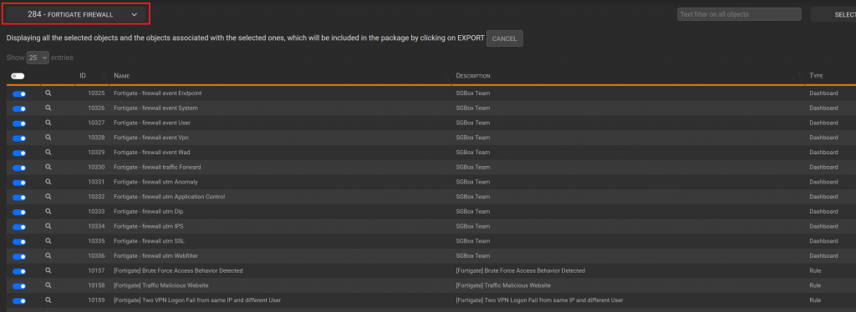Image resolution: width=856 pixels, height=312 pixels.
Task: Open magnifier for firewall traffic Forward row
Action: pyautogui.click(x=48, y=167)
